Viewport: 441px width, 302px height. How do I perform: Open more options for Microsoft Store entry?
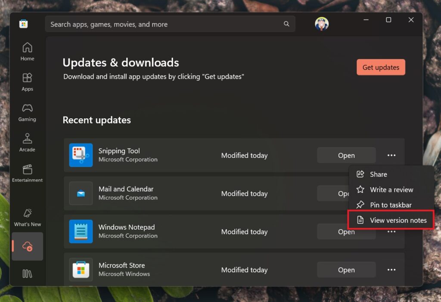pyautogui.click(x=391, y=270)
